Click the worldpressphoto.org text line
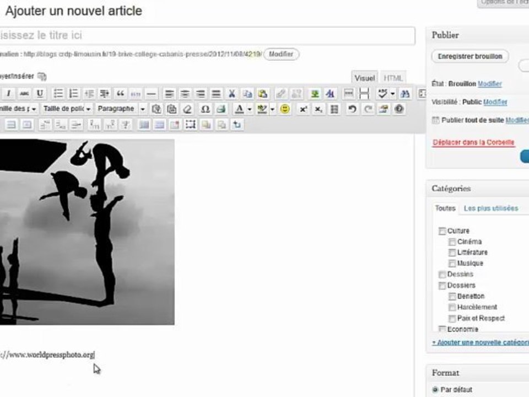529x397 pixels. click(47, 355)
